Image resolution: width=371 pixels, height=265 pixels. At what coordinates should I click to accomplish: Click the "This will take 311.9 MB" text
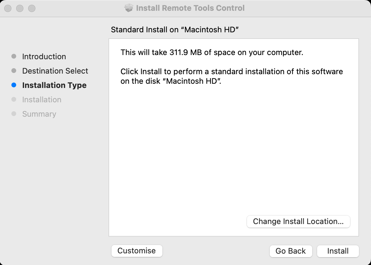pos(212,53)
